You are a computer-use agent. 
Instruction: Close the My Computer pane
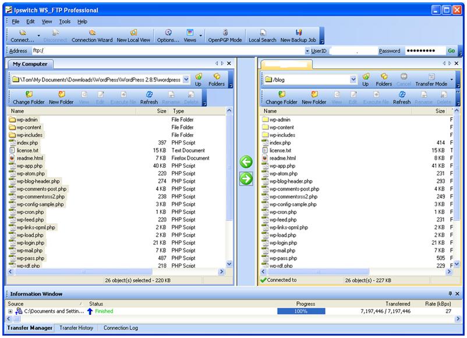(229, 63)
